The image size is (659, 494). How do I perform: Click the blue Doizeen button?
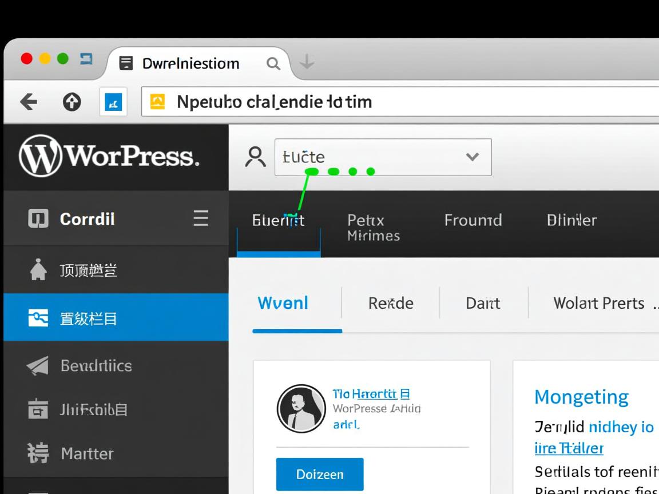tap(320, 474)
